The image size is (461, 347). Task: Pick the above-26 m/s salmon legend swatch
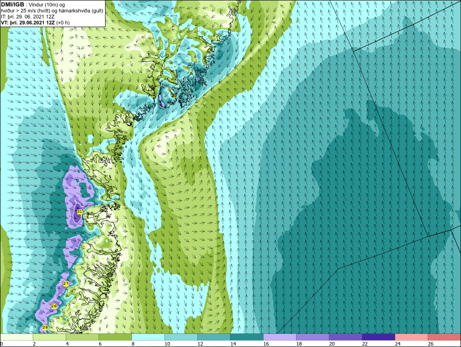444,337
